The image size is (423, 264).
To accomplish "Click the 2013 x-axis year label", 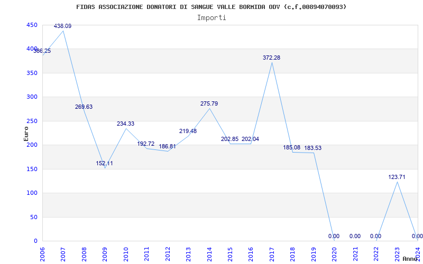I will click(188, 254).
